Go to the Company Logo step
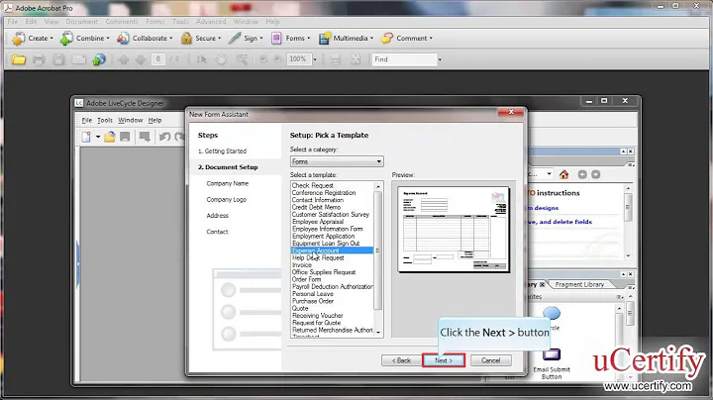 click(226, 200)
